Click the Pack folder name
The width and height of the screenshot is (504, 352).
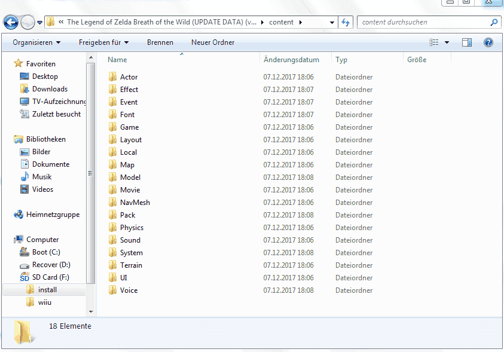tap(127, 215)
